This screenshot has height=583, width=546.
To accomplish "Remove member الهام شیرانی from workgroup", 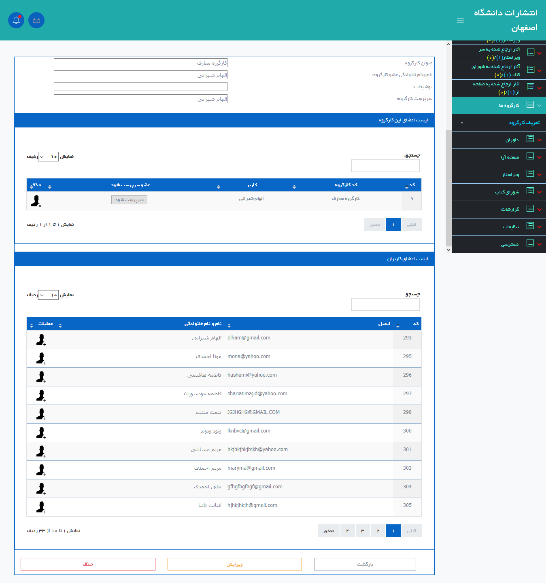I will tap(36, 201).
